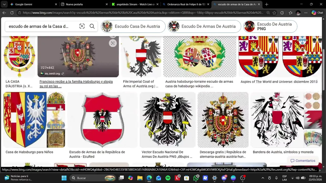Open Aspies of The World image thumbnail
The height and width of the screenshot is (183, 326).
[x=280, y=56]
